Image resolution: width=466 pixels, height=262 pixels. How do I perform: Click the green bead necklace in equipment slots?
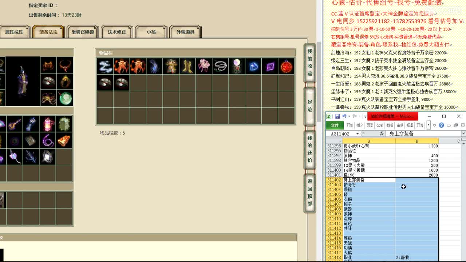coord(65,98)
